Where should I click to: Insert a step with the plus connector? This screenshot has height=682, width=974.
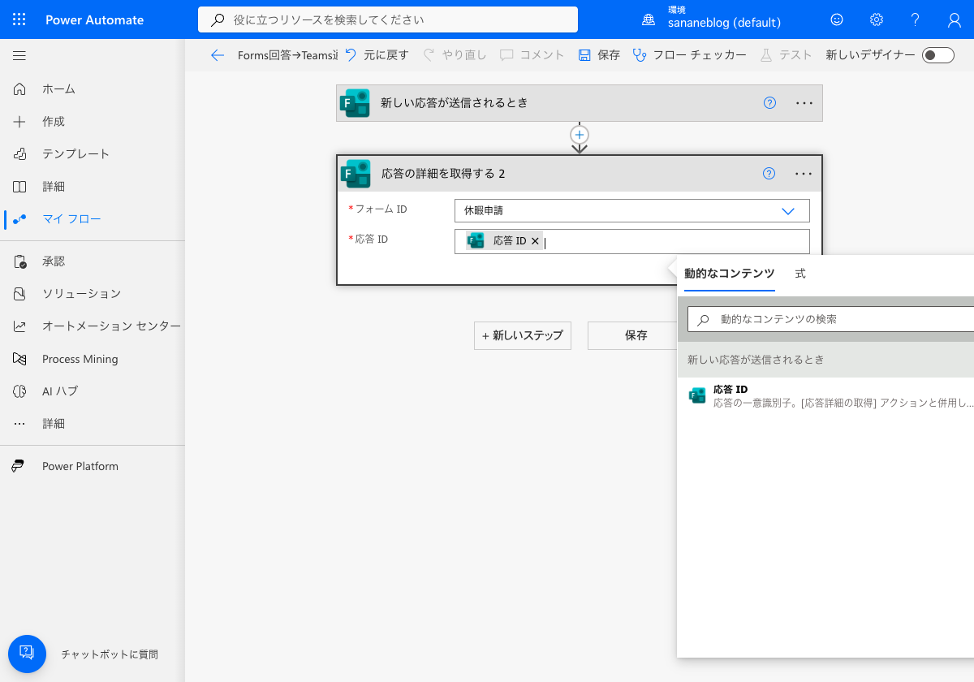pyautogui.click(x=580, y=135)
